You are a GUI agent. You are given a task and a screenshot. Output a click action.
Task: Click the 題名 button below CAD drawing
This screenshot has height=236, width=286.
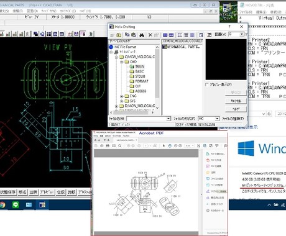22,193
